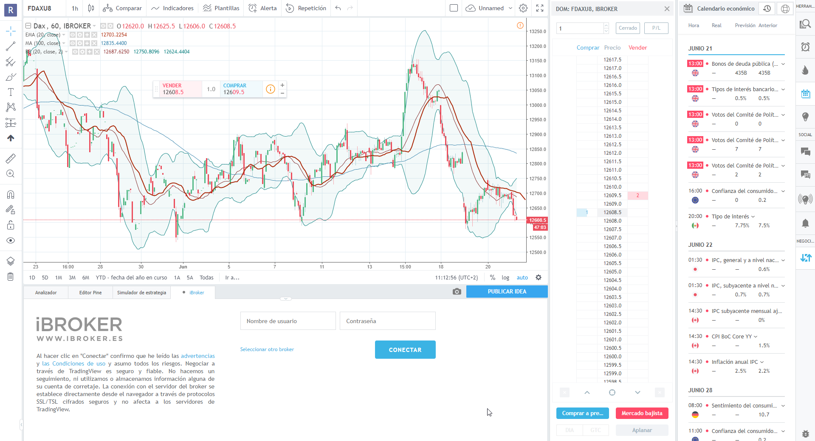Open the chart zoom-in tool
815x441 pixels.
pos(11,173)
